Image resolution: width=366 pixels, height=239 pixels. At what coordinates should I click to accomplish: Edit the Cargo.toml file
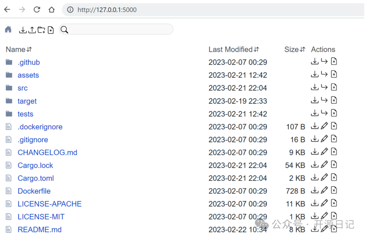pyautogui.click(x=324, y=177)
